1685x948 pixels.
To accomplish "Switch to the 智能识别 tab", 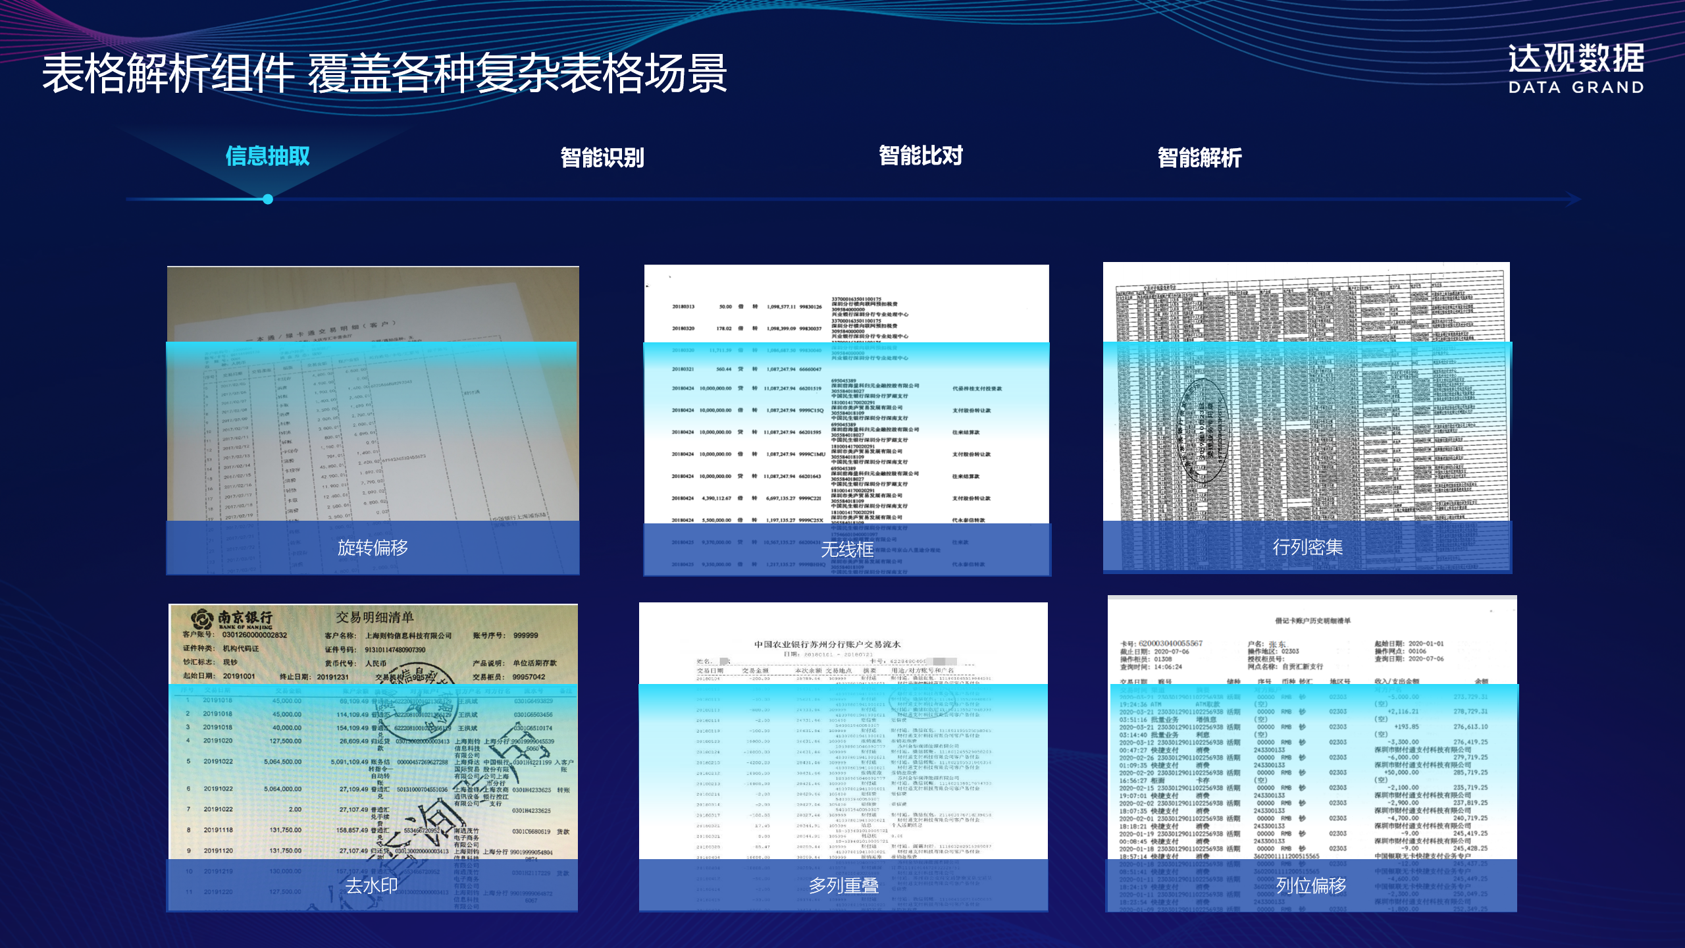I will (602, 158).
